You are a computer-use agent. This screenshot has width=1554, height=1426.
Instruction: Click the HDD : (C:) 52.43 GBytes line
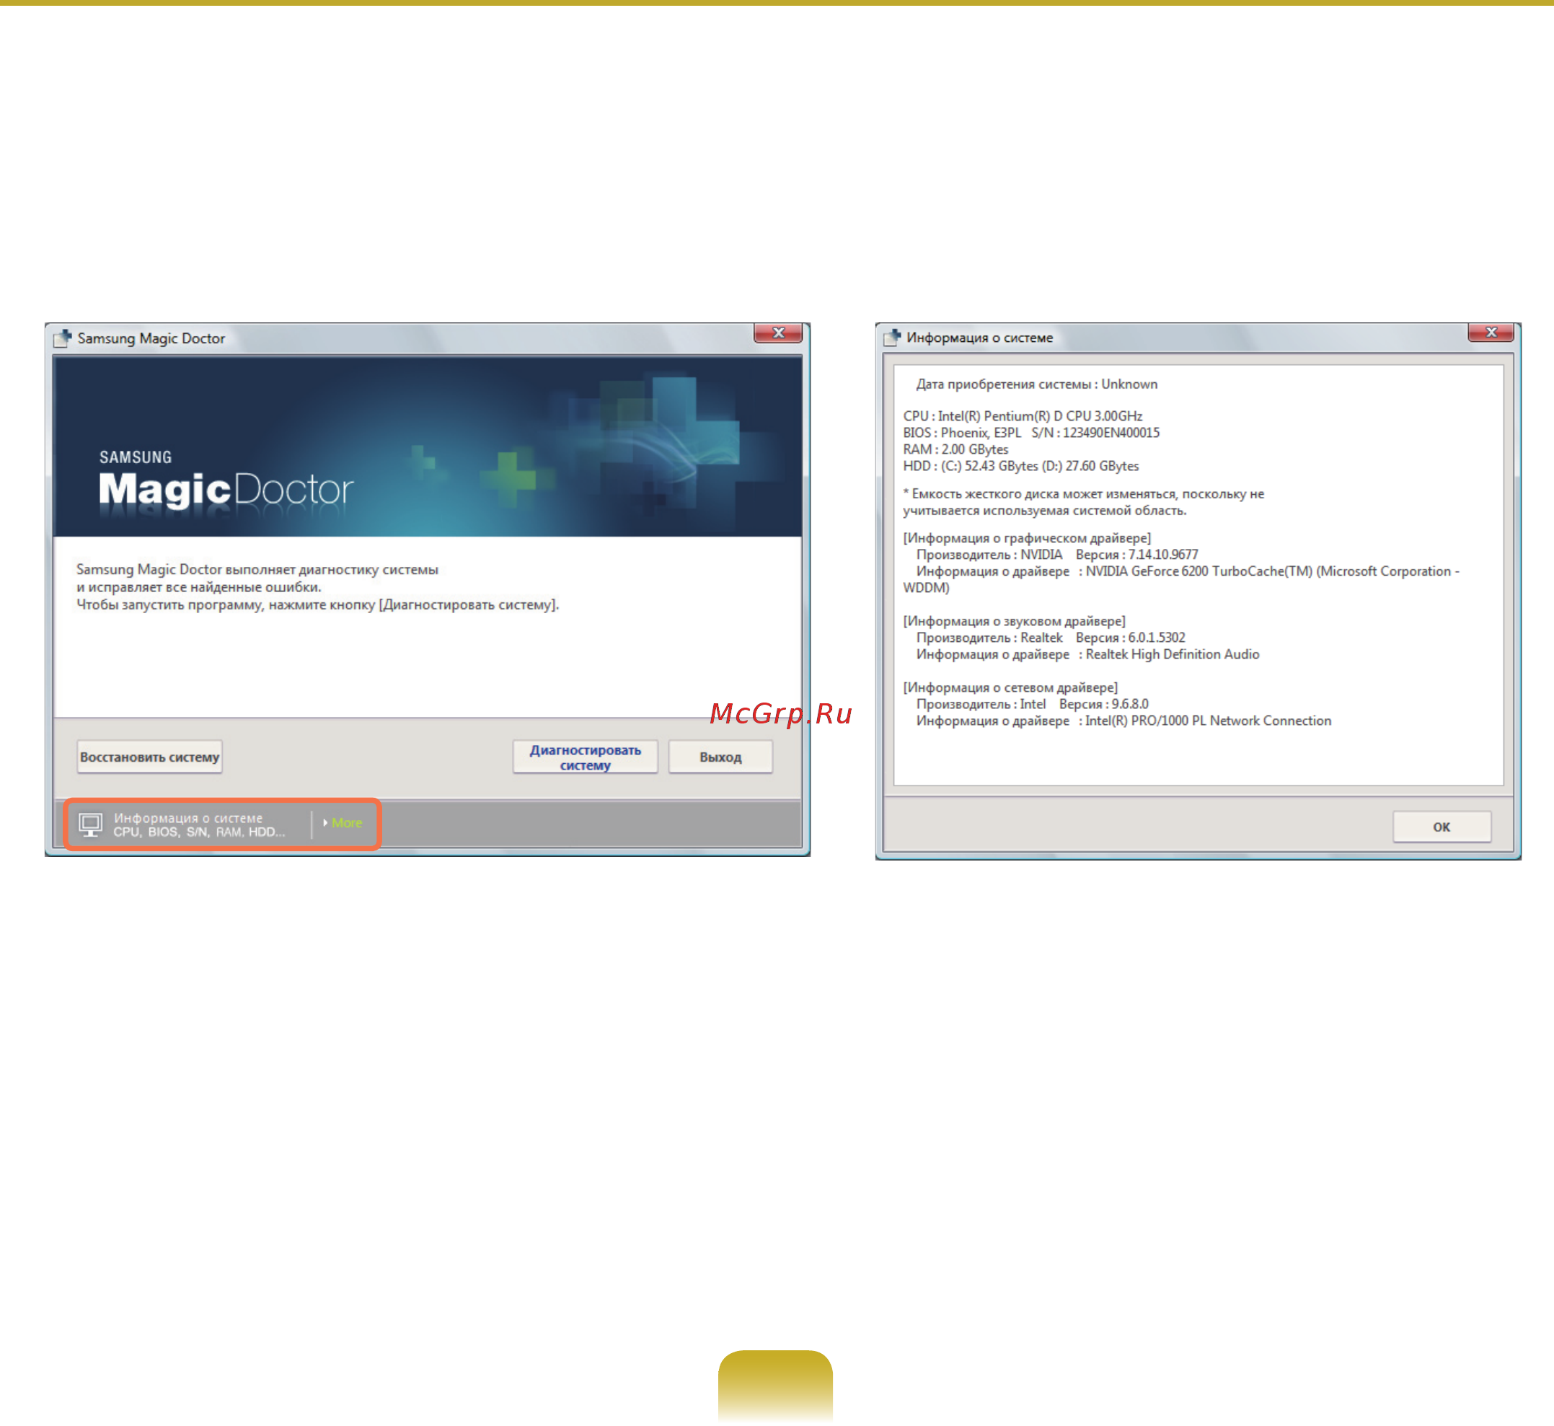pos(1021,466)
